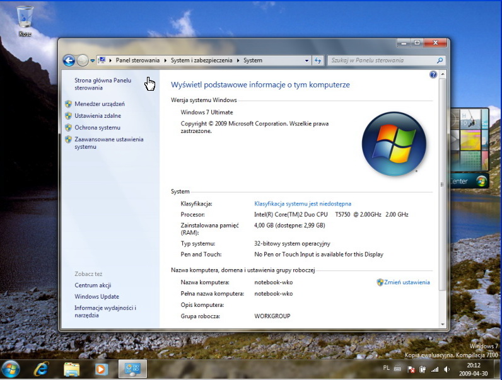Select the System breadcrumb item

(x=253, y=60)
